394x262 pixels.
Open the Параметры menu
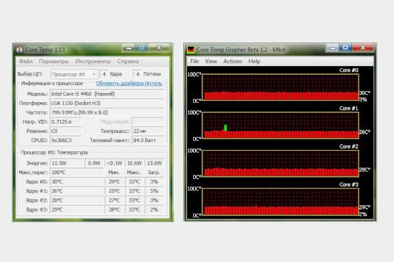(54, 61)
